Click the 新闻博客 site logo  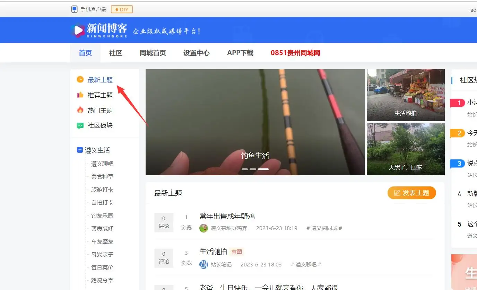[99, 30]
